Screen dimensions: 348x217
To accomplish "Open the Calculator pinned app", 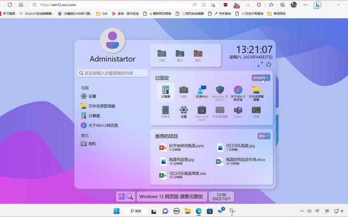I will pos(165,92).
